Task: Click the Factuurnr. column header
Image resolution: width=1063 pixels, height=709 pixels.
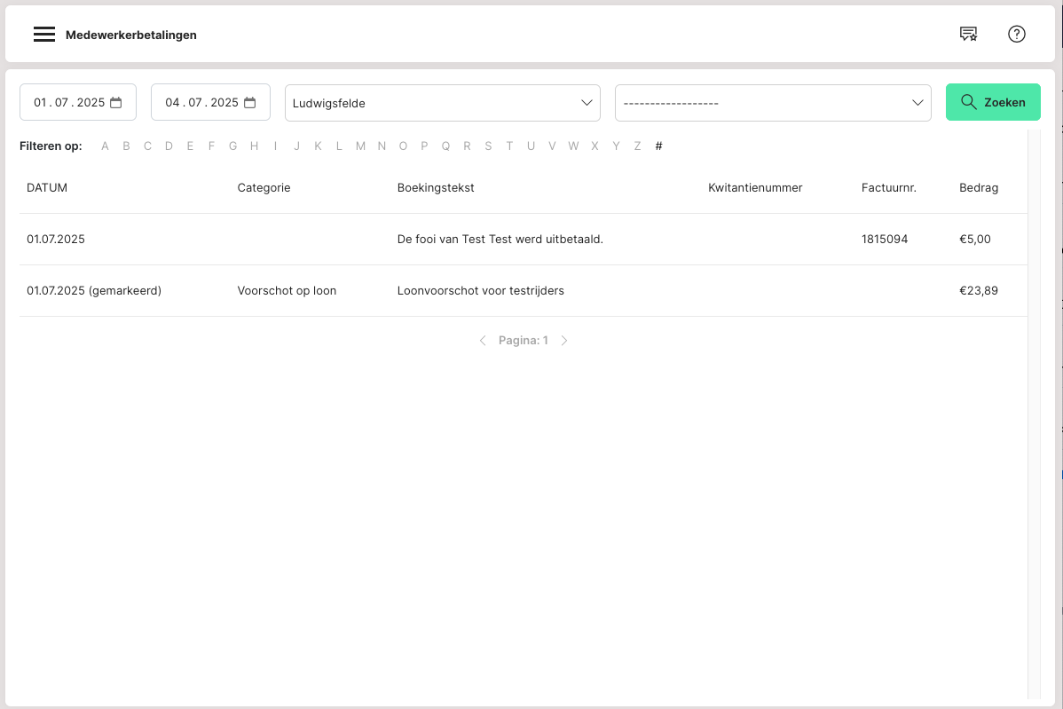Action: (889, 188)
